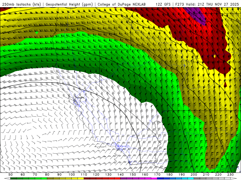241x180 pixels.
Task: Click the 160 knot value on the color scale
Action: (x=145, y=175)
